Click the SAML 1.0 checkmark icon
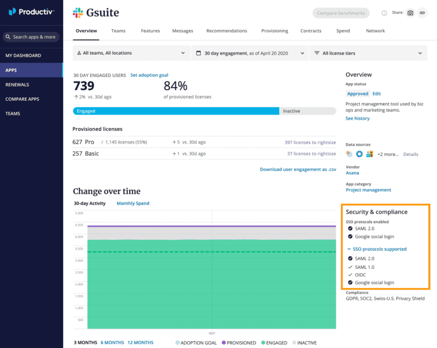The width and height of the screenshot is (437, 348). pos(351,267)
